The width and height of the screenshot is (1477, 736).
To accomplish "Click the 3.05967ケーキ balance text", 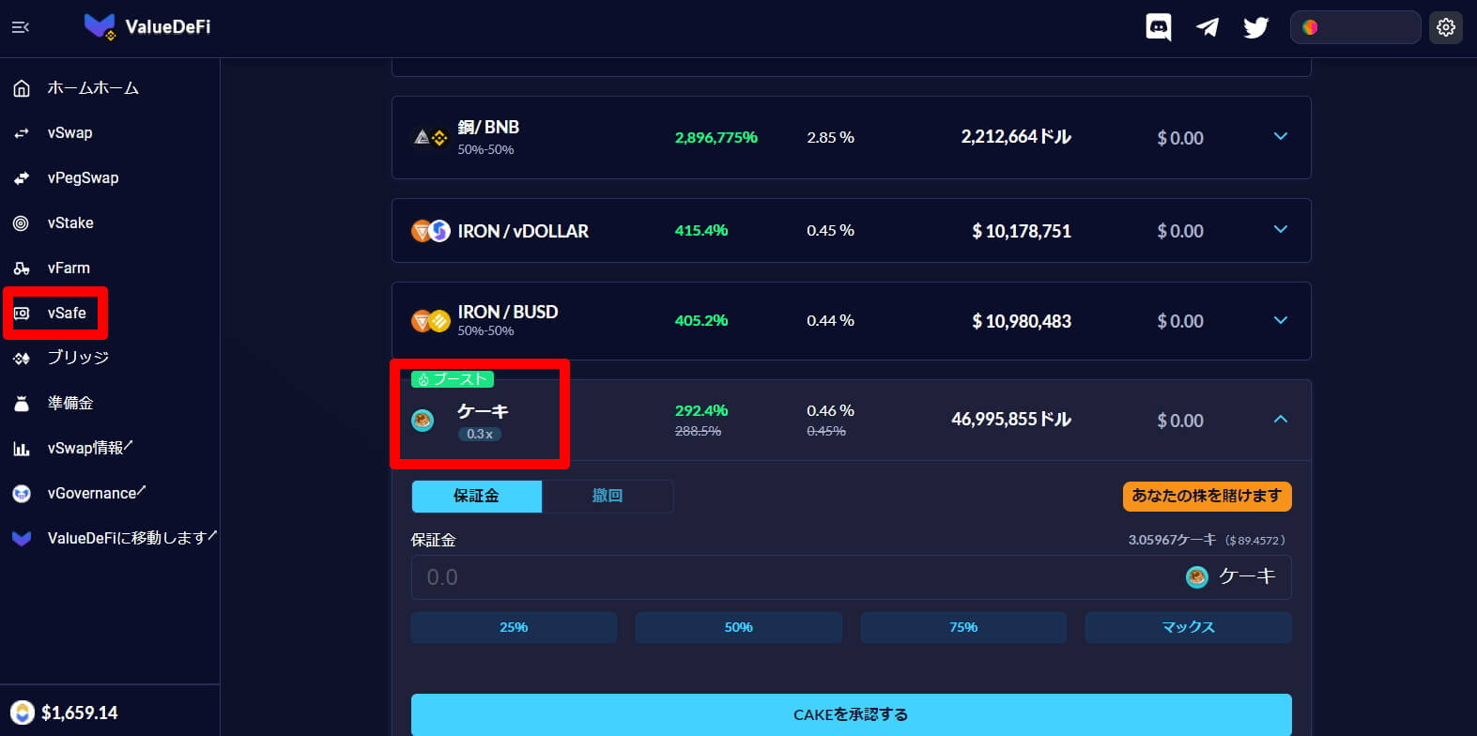I will coord(1172,540).
